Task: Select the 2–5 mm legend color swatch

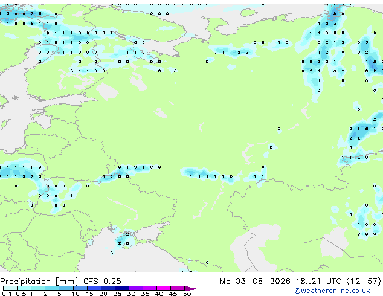Action: pos(52,288)
